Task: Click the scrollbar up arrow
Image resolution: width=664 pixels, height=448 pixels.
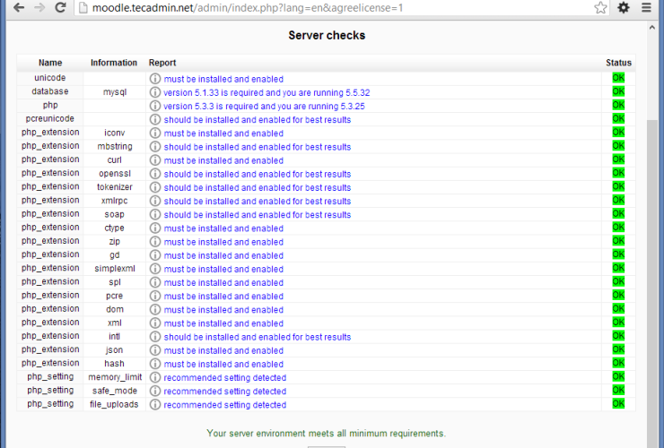Action: pyautogui.click(x=652, y=28)
